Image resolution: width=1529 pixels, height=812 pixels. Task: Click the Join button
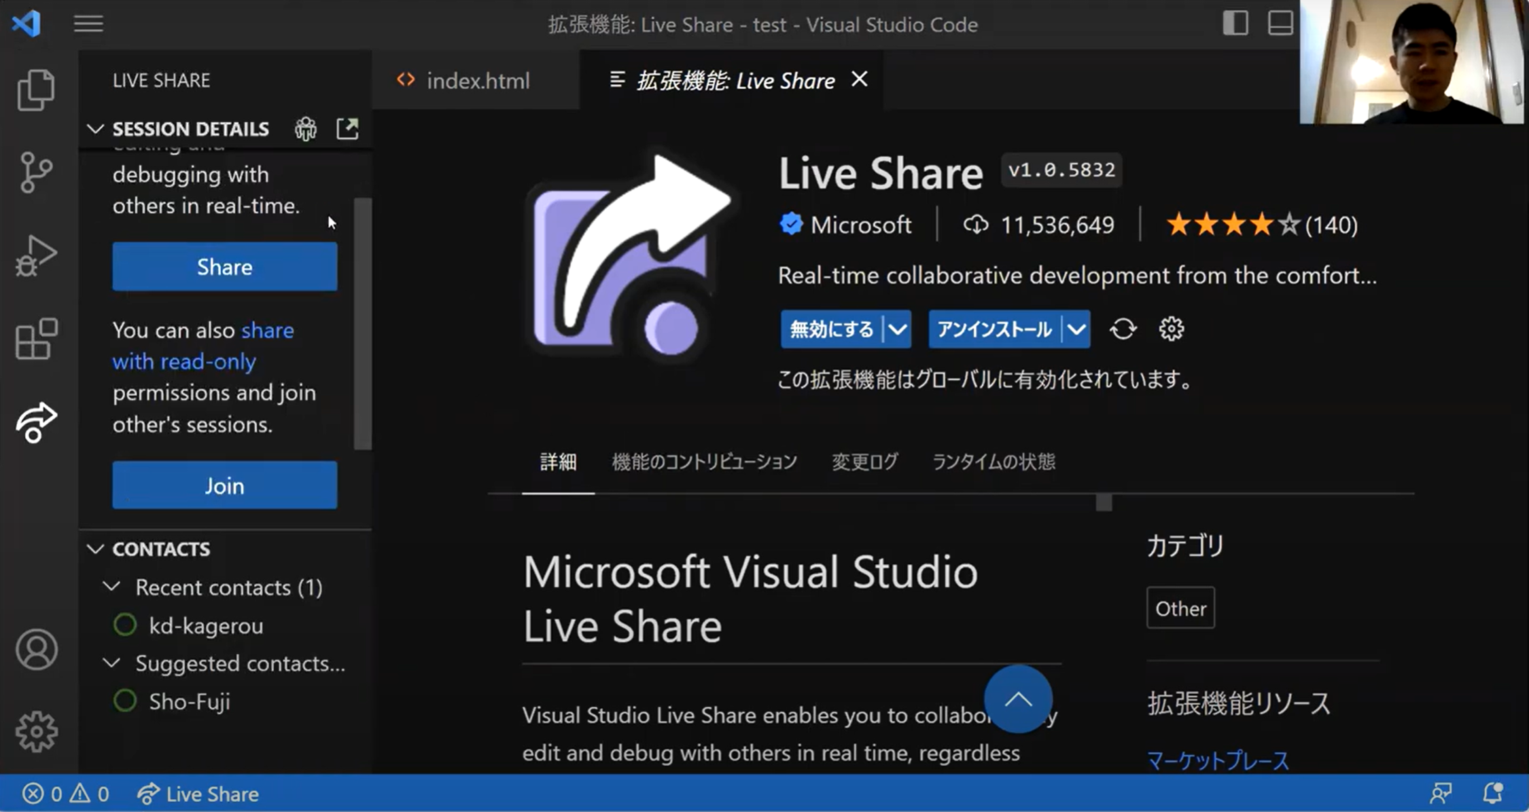point(224,485)
